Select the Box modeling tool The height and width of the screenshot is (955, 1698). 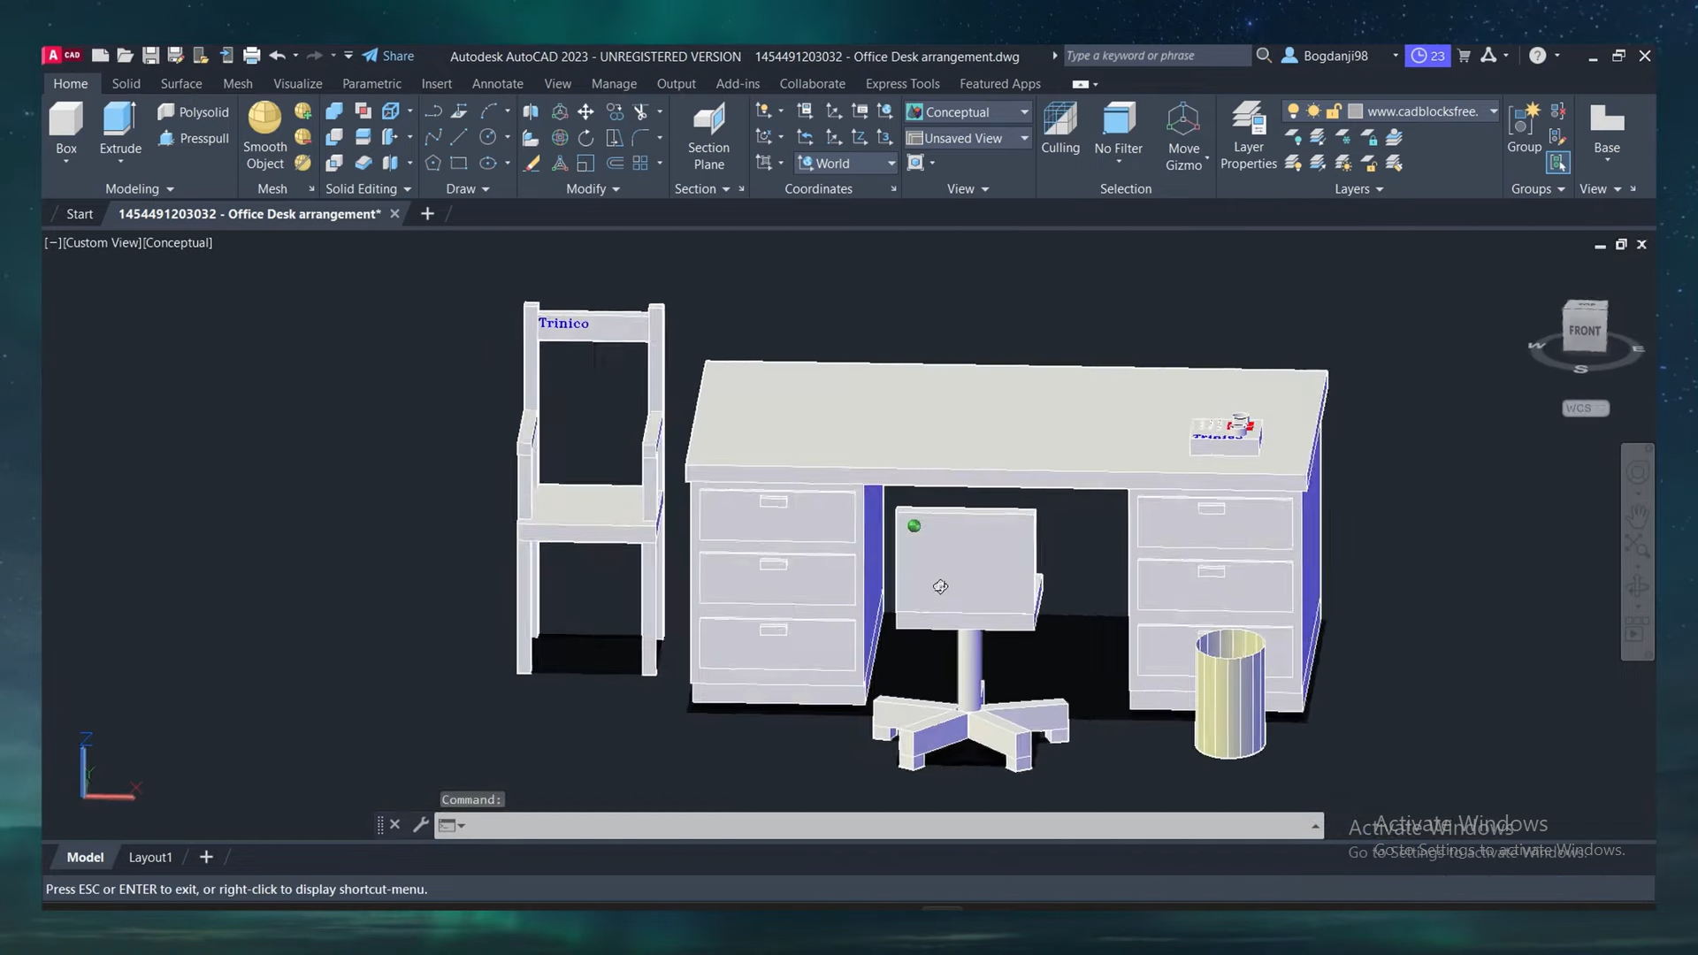pyautogui.click(x=65, y=129)
